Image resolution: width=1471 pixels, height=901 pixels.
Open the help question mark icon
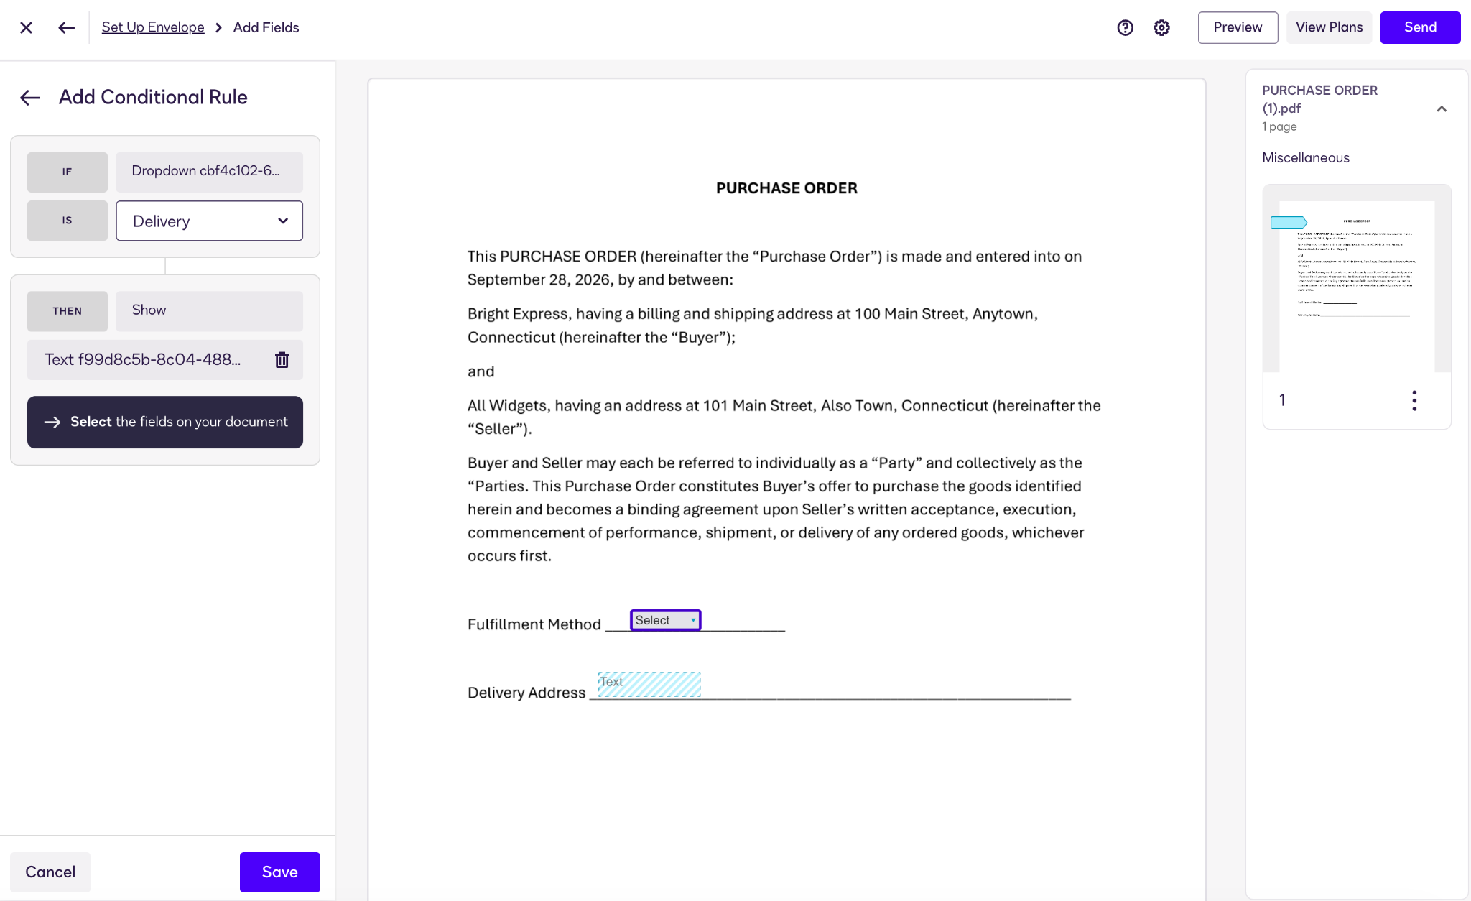click(x=1126, y=27)
